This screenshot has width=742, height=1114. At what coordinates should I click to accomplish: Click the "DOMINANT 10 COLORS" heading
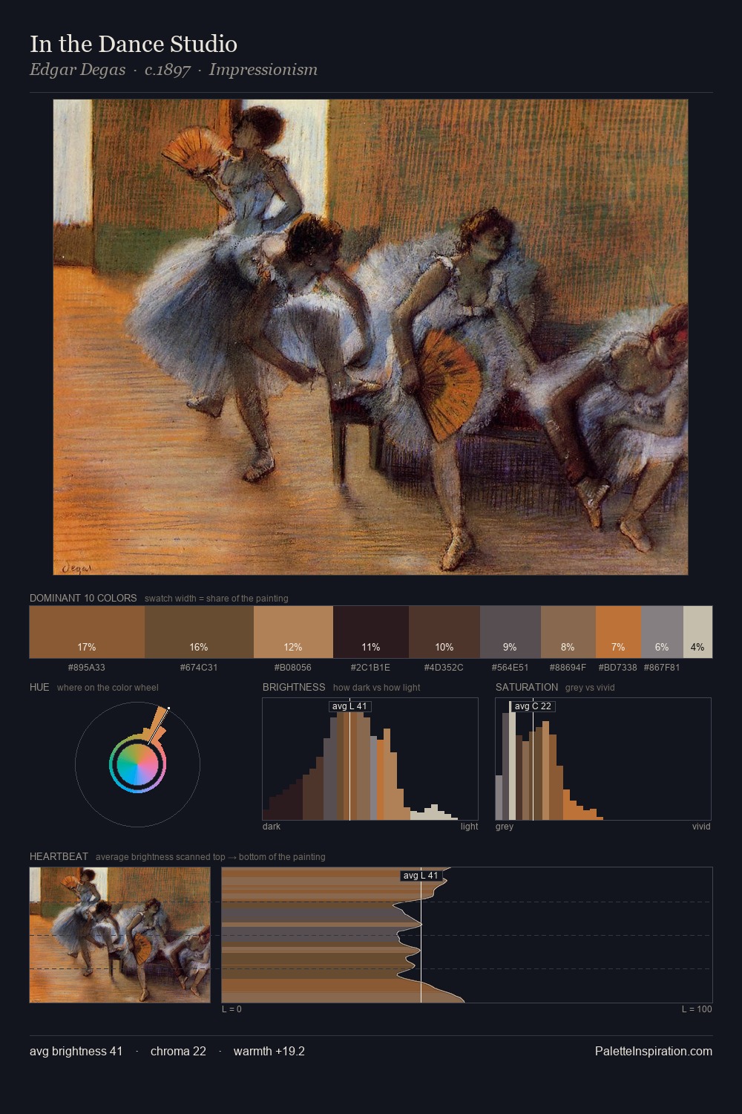click(x=83, y=598)
